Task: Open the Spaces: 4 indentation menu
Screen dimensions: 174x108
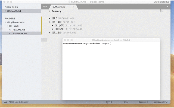Action: [x=143, y=102]
